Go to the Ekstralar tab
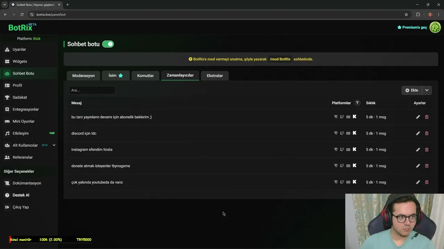Image resolution: width=444 pixels, height=249 pixels. click(x=215, y=76)
